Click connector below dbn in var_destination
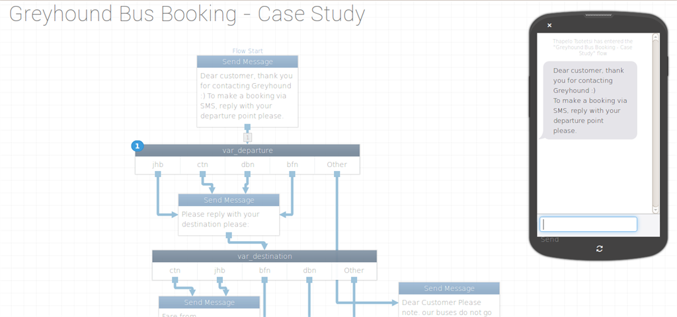The height and width of the screenshot is (317, 677). point(309,280)
